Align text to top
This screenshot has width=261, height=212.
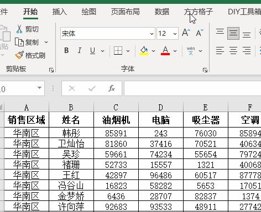(x=220, y=31)
